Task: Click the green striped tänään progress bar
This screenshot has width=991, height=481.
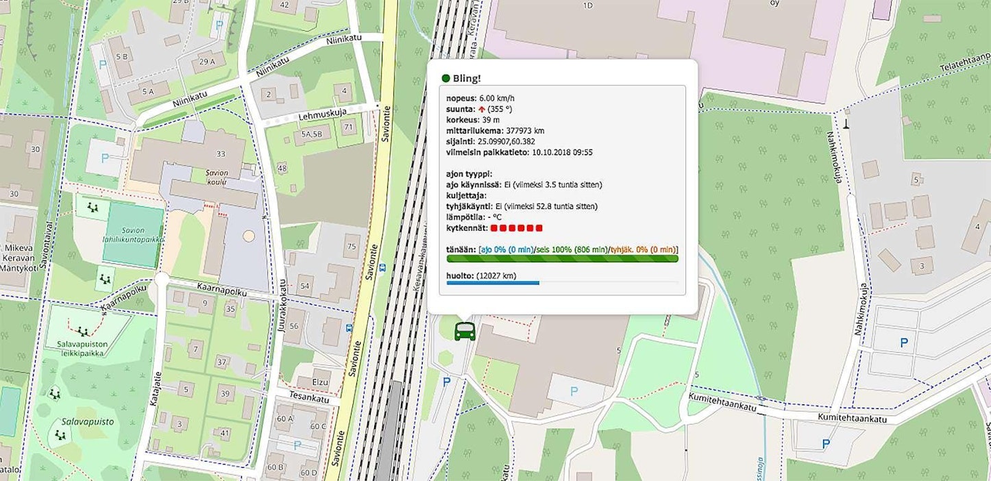Action: [x=562, y=258]
